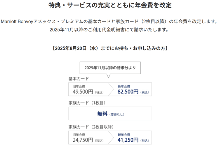Click the old fee 24,750円 amount
Viewport: 219px width, 146px height.
83,140
